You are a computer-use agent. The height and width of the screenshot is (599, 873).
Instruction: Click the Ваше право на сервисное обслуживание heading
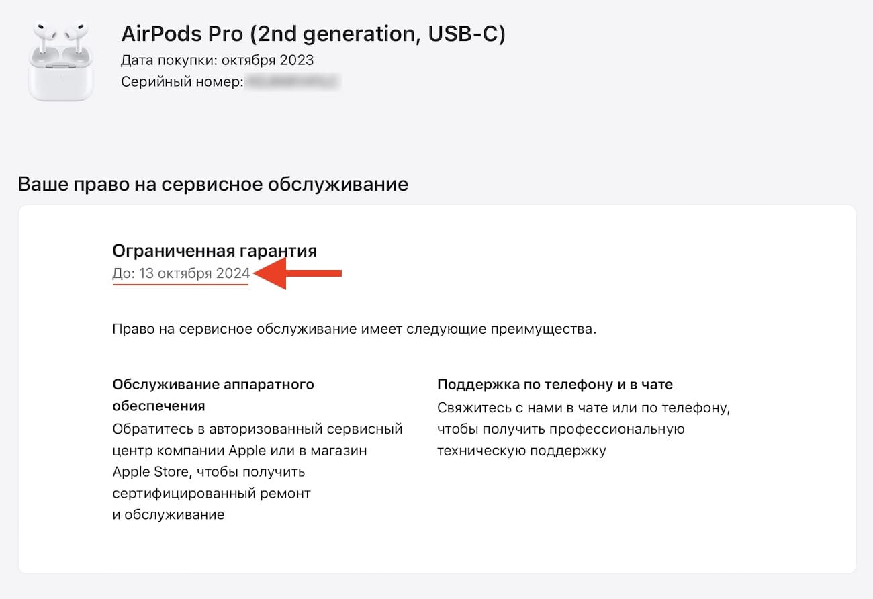tap(213, 184)
